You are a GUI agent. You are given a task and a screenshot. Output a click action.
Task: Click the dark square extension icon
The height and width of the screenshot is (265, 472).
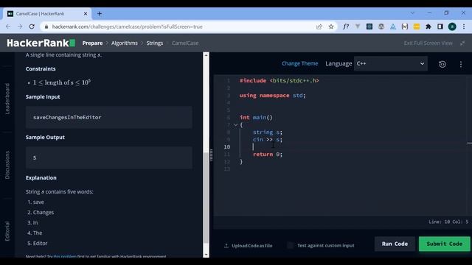(x=369, y=26)
